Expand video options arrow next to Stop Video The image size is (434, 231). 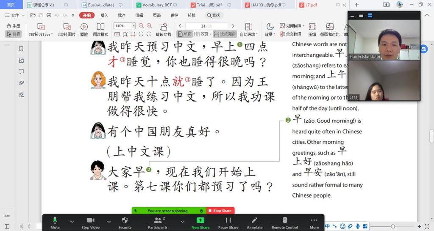coord(109,221)
